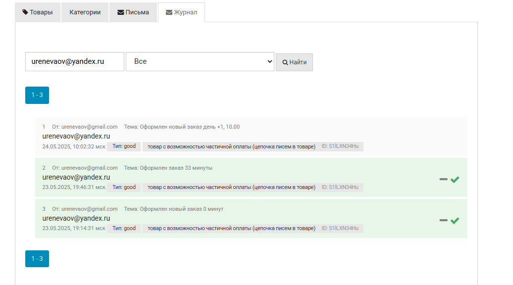Click the tag icon on Товары tab
Image resolution: width=513 pixels, height=285 pixels.
pos(25,12)
